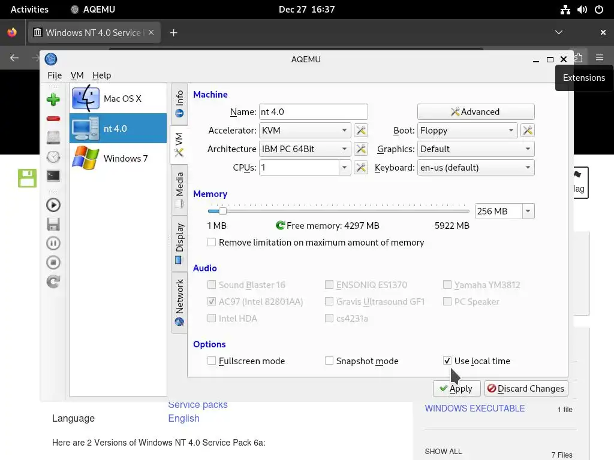Open the Help menu

[x=102, y=75]
